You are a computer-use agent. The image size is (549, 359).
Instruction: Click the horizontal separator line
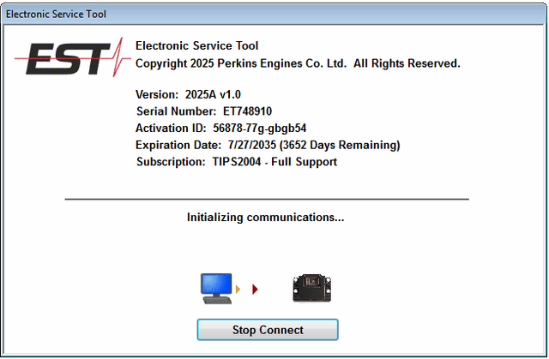[267, 199]
